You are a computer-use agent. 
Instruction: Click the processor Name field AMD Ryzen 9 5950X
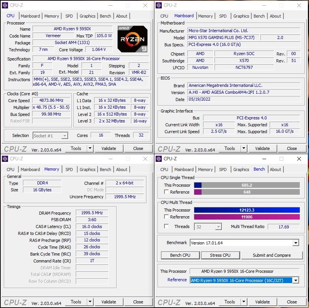pos(72,29)
